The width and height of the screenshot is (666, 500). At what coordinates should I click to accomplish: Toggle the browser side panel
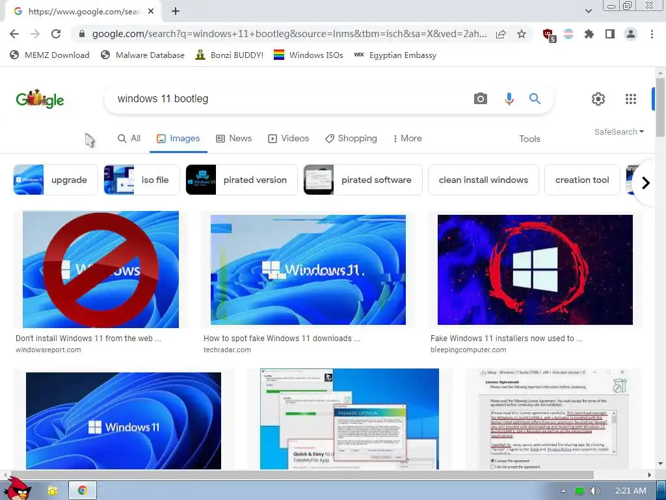[x=610, y=34]
